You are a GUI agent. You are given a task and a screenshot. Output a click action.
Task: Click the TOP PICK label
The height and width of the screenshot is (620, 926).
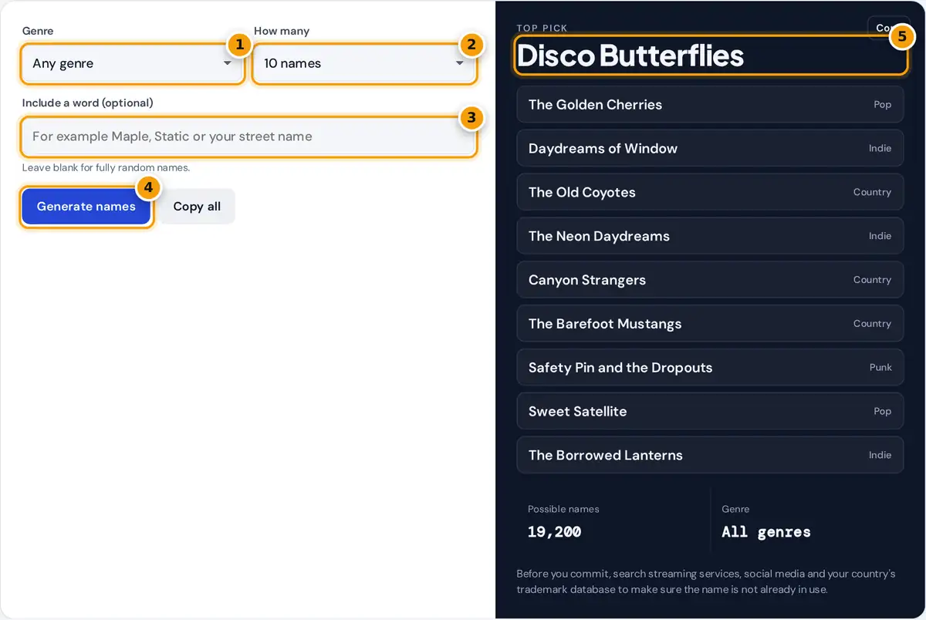(x=542, y=28)
